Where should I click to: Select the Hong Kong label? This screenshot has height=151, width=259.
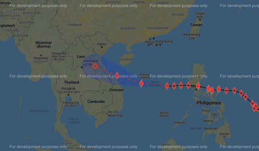163,41
